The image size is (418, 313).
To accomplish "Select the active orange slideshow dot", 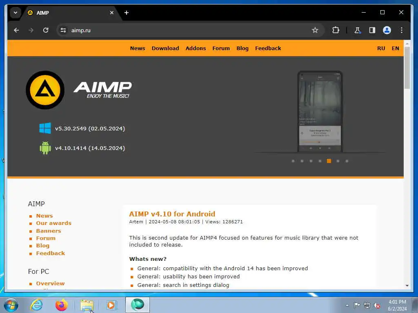I will click(x=329, y=161).
